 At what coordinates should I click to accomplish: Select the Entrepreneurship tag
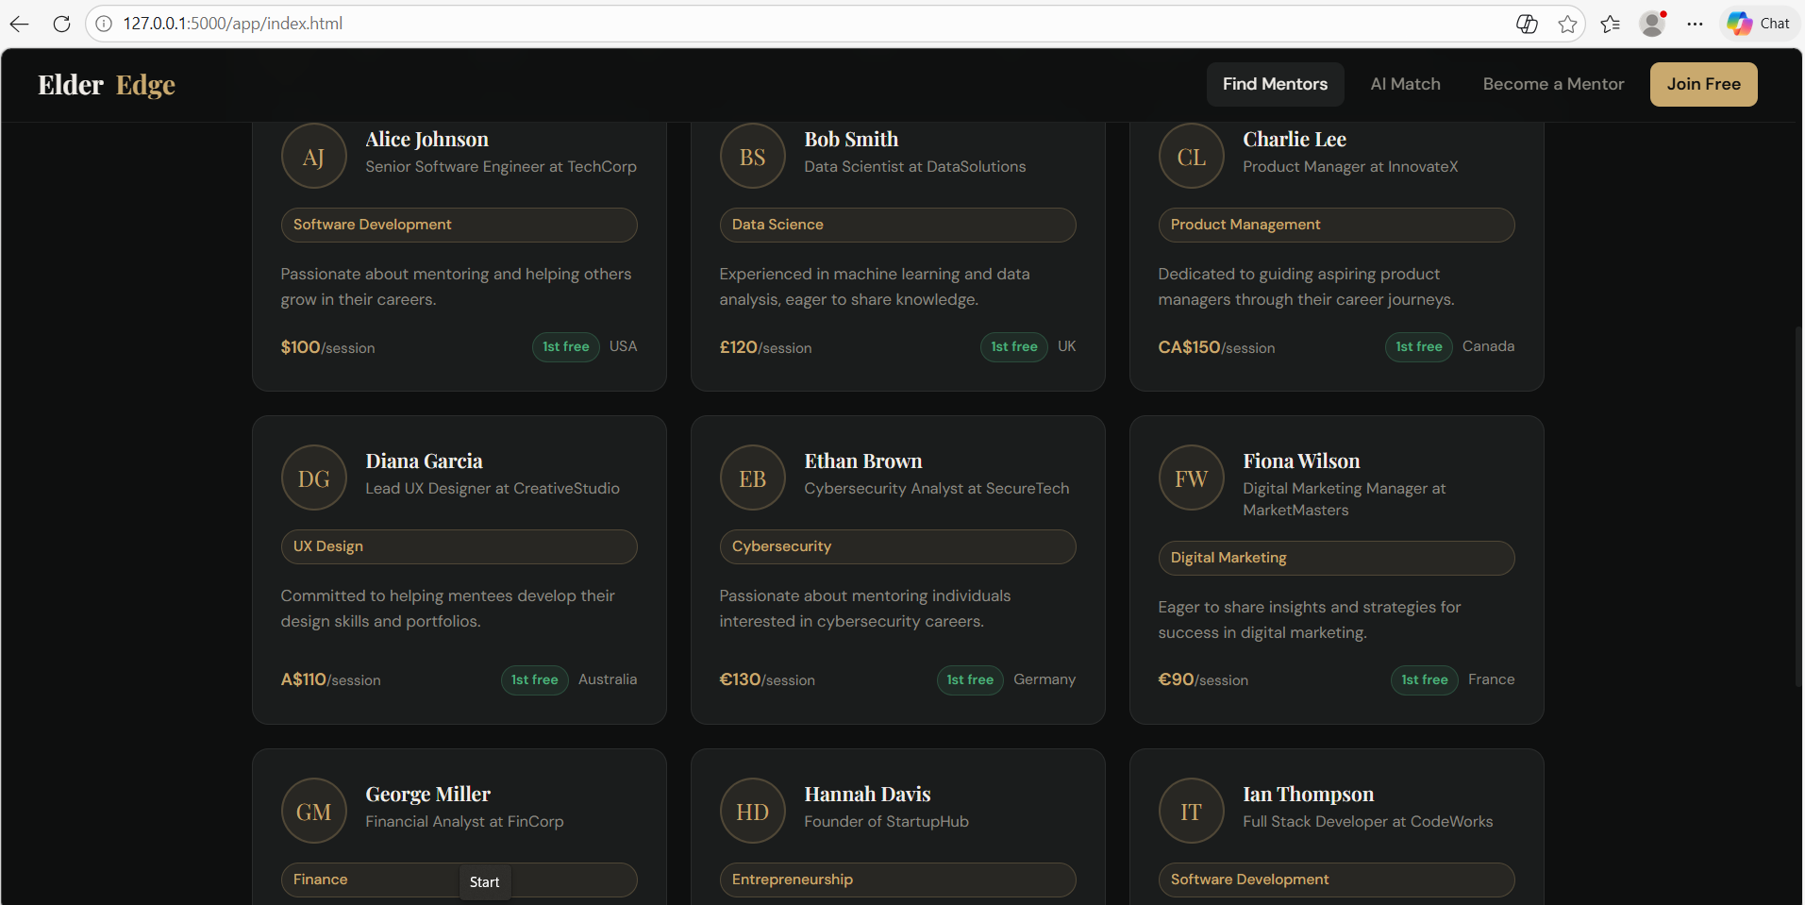[897, 880]
